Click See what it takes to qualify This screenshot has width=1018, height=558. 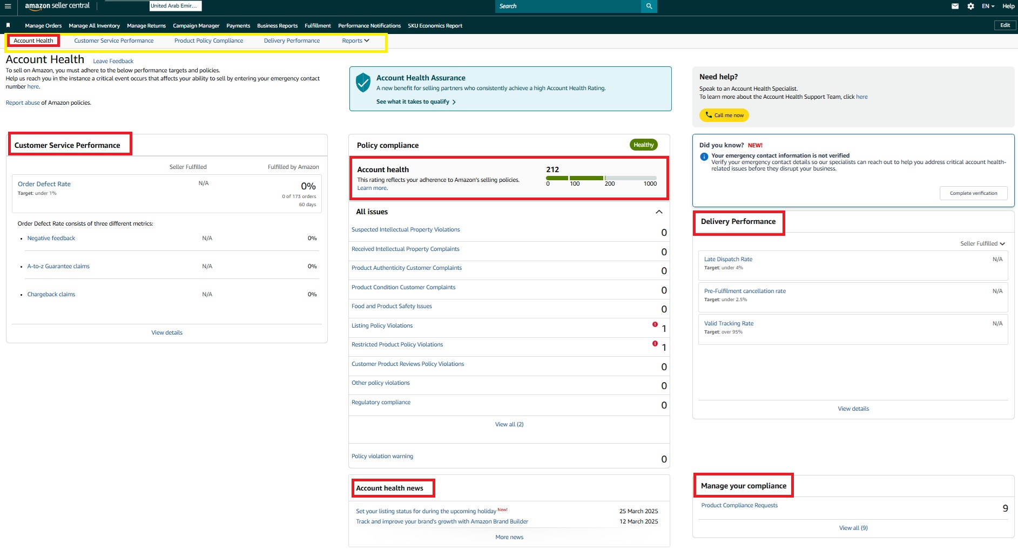pyautogui.click(x=416, y=101)
